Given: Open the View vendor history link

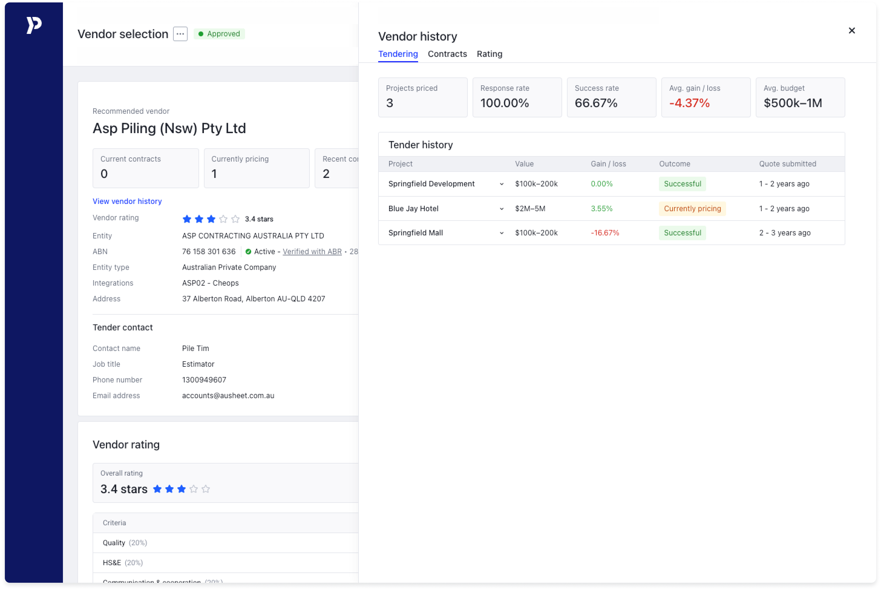Looking at the screenshot, I should tap(127, 201).
